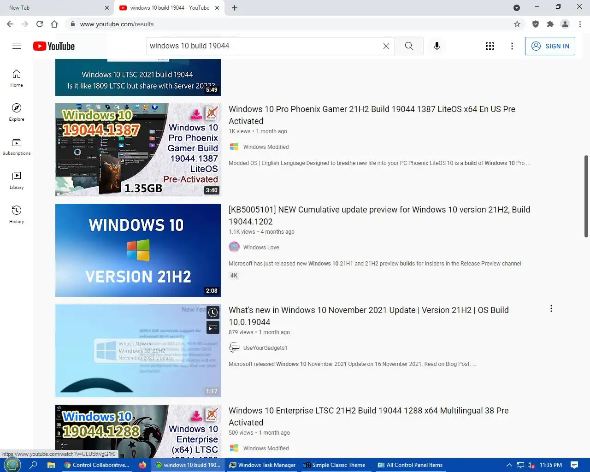
Task: Click the muted volume tray icon
Action: 531,465
